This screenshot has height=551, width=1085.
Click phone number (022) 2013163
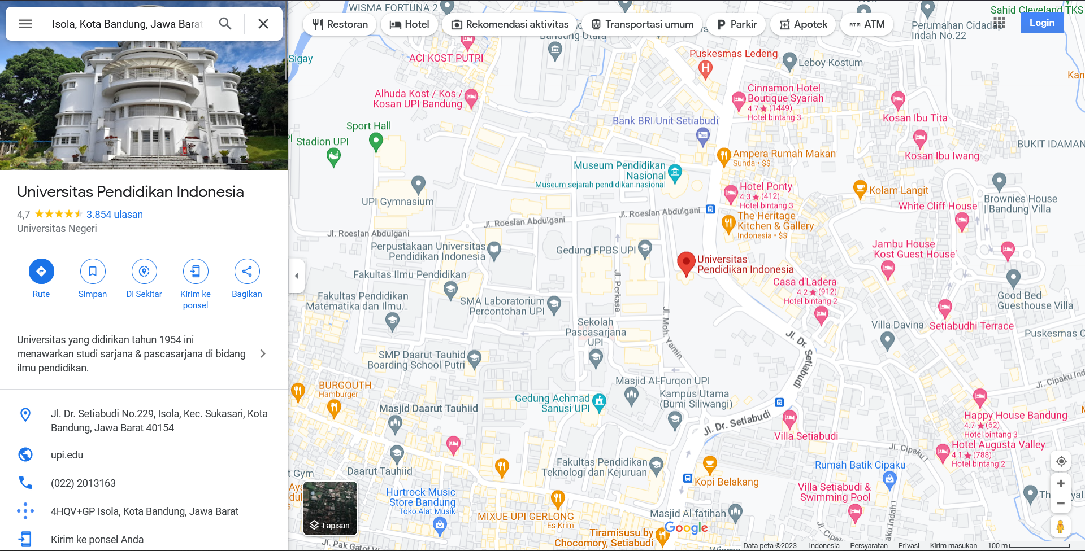pos(83,483)
